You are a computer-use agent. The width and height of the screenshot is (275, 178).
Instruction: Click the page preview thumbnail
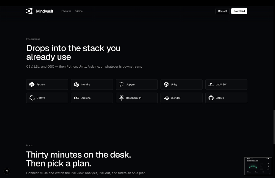pos(258,166)
